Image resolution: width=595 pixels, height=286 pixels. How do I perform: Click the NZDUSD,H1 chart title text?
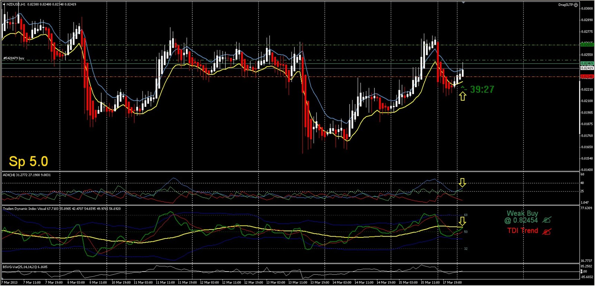16,4
